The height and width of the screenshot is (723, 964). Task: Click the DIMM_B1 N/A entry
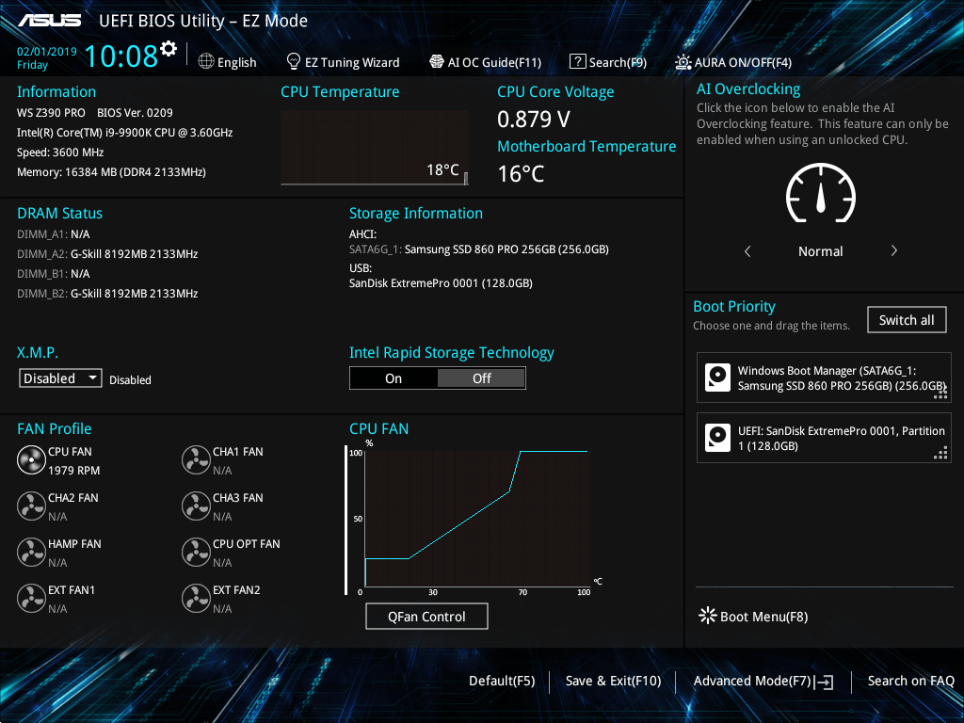54,274
